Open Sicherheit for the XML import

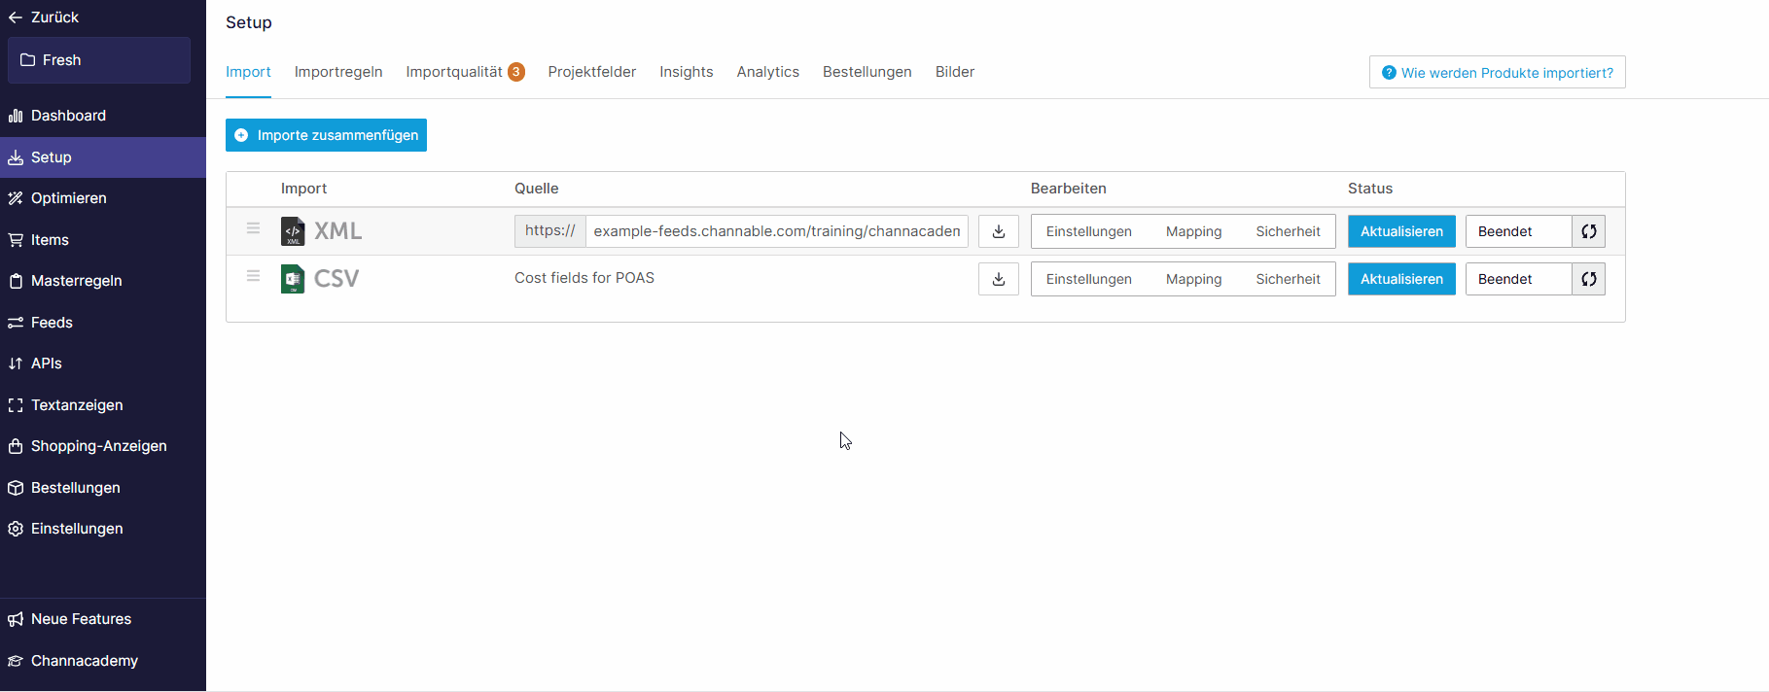[x=1288, y=231]
